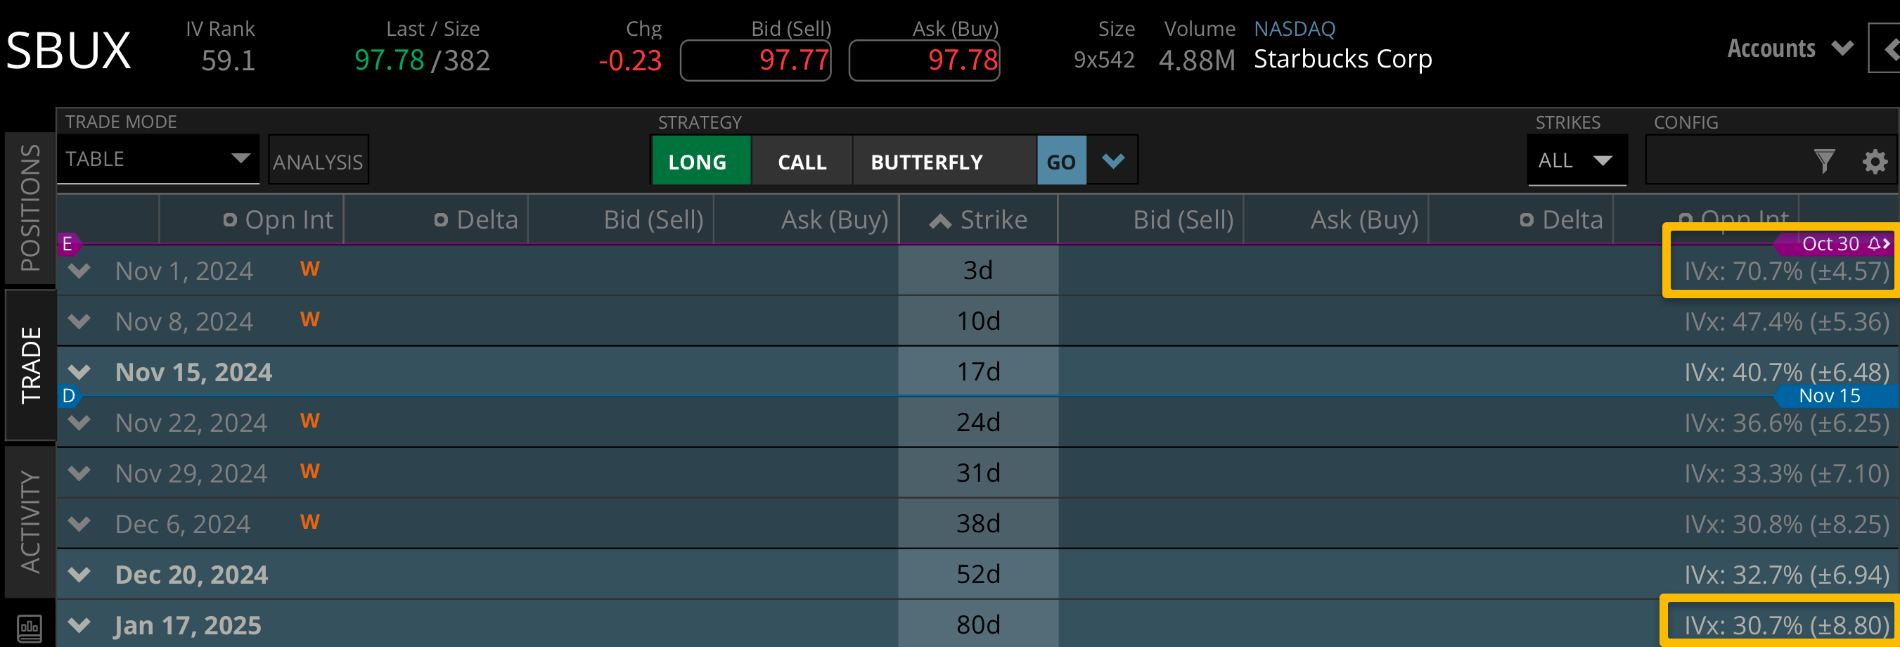The width and height of the screenshot is (1900, 647).
Task: Click the bell icon on the Oct 30 tag
Action: coord(1873,244)
